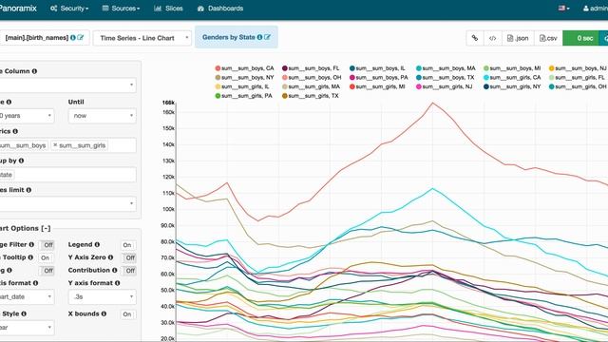Show info icon next to Group by label
The width and height of the screenshot is (608, 342).
21,161
